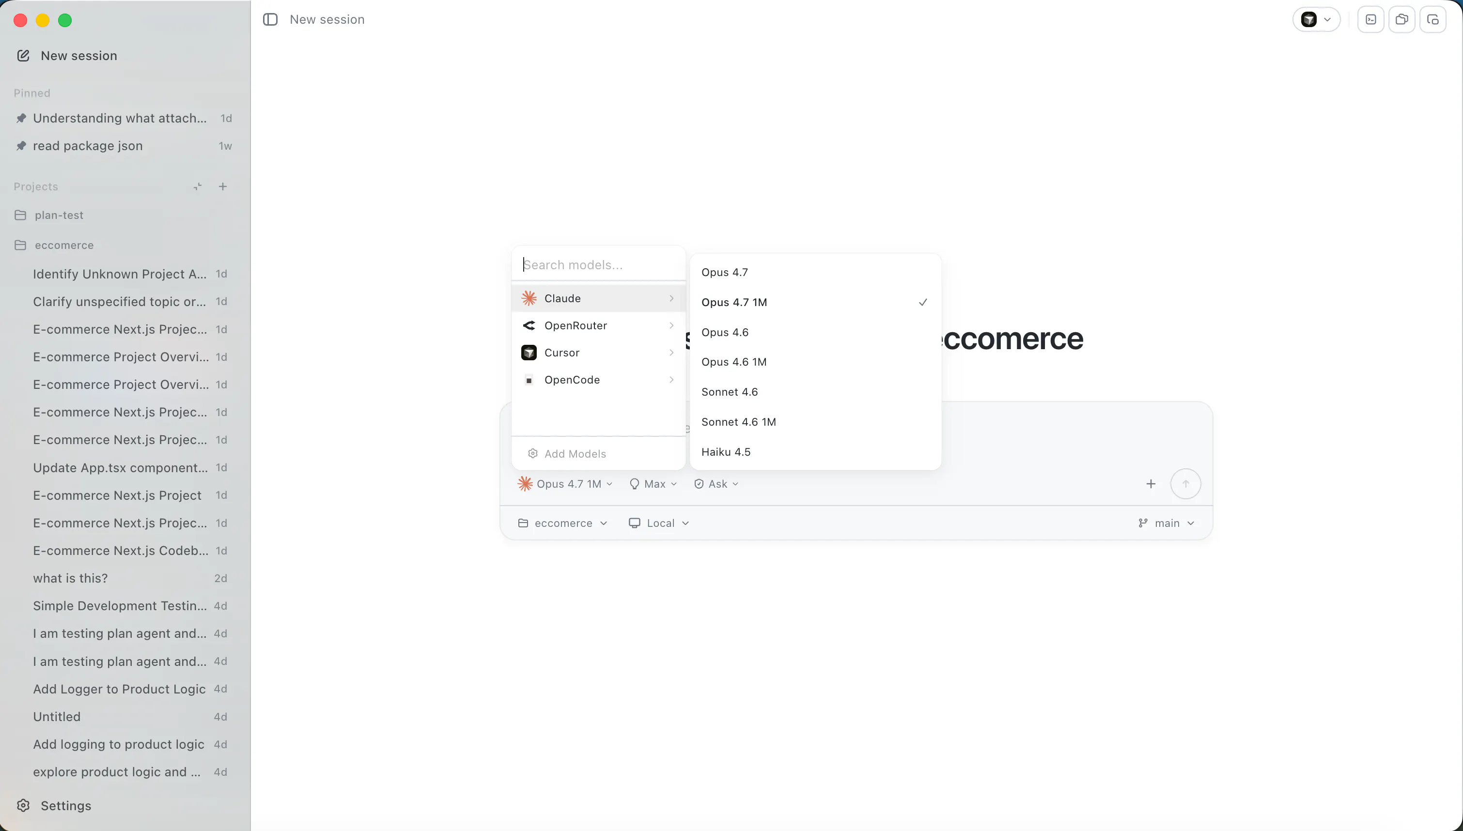Image resolution: width=1463 pixels, height=831 pixels.
Task: Toggle the sidebar panel icon
Action: point(270,19)
